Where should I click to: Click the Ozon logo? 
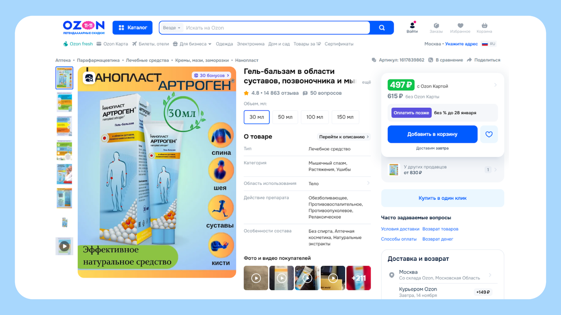(83, 27)
